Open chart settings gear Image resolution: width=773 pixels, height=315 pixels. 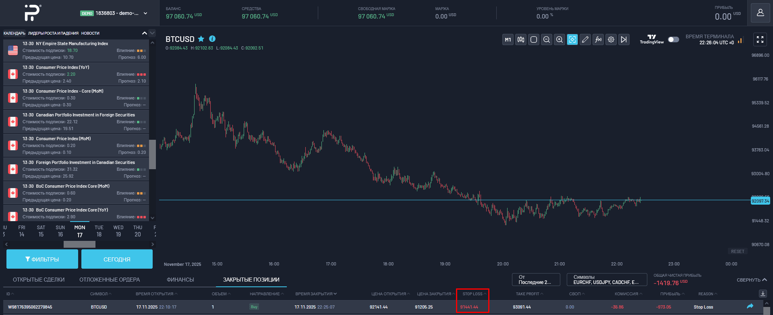click(x=611, y=39)
